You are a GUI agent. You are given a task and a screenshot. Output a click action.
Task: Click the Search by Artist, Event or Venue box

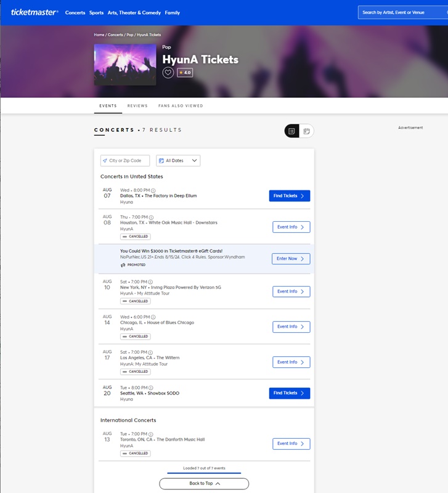(401, 12)
